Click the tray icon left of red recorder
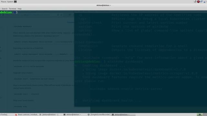 pyautogui.click(x=195, y=2)
